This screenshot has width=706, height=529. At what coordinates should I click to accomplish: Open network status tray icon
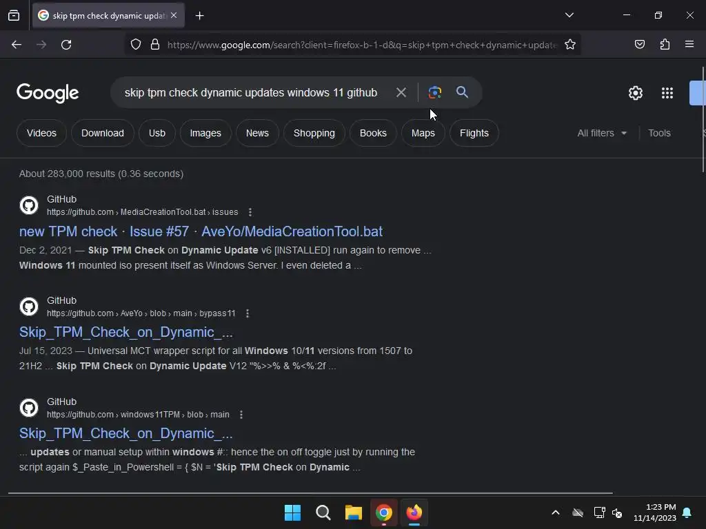point(599,512)
